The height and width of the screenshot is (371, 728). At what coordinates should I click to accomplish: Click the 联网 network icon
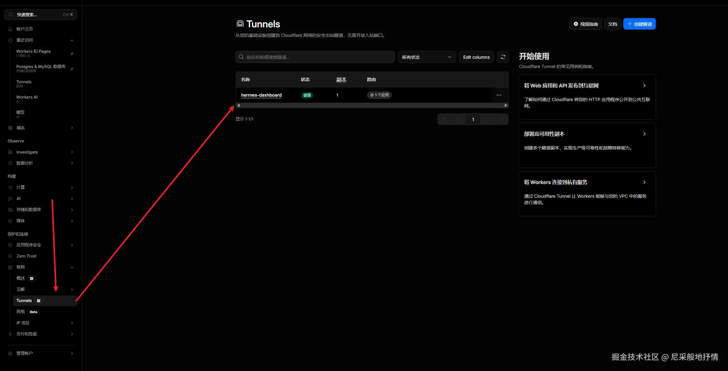10,267
